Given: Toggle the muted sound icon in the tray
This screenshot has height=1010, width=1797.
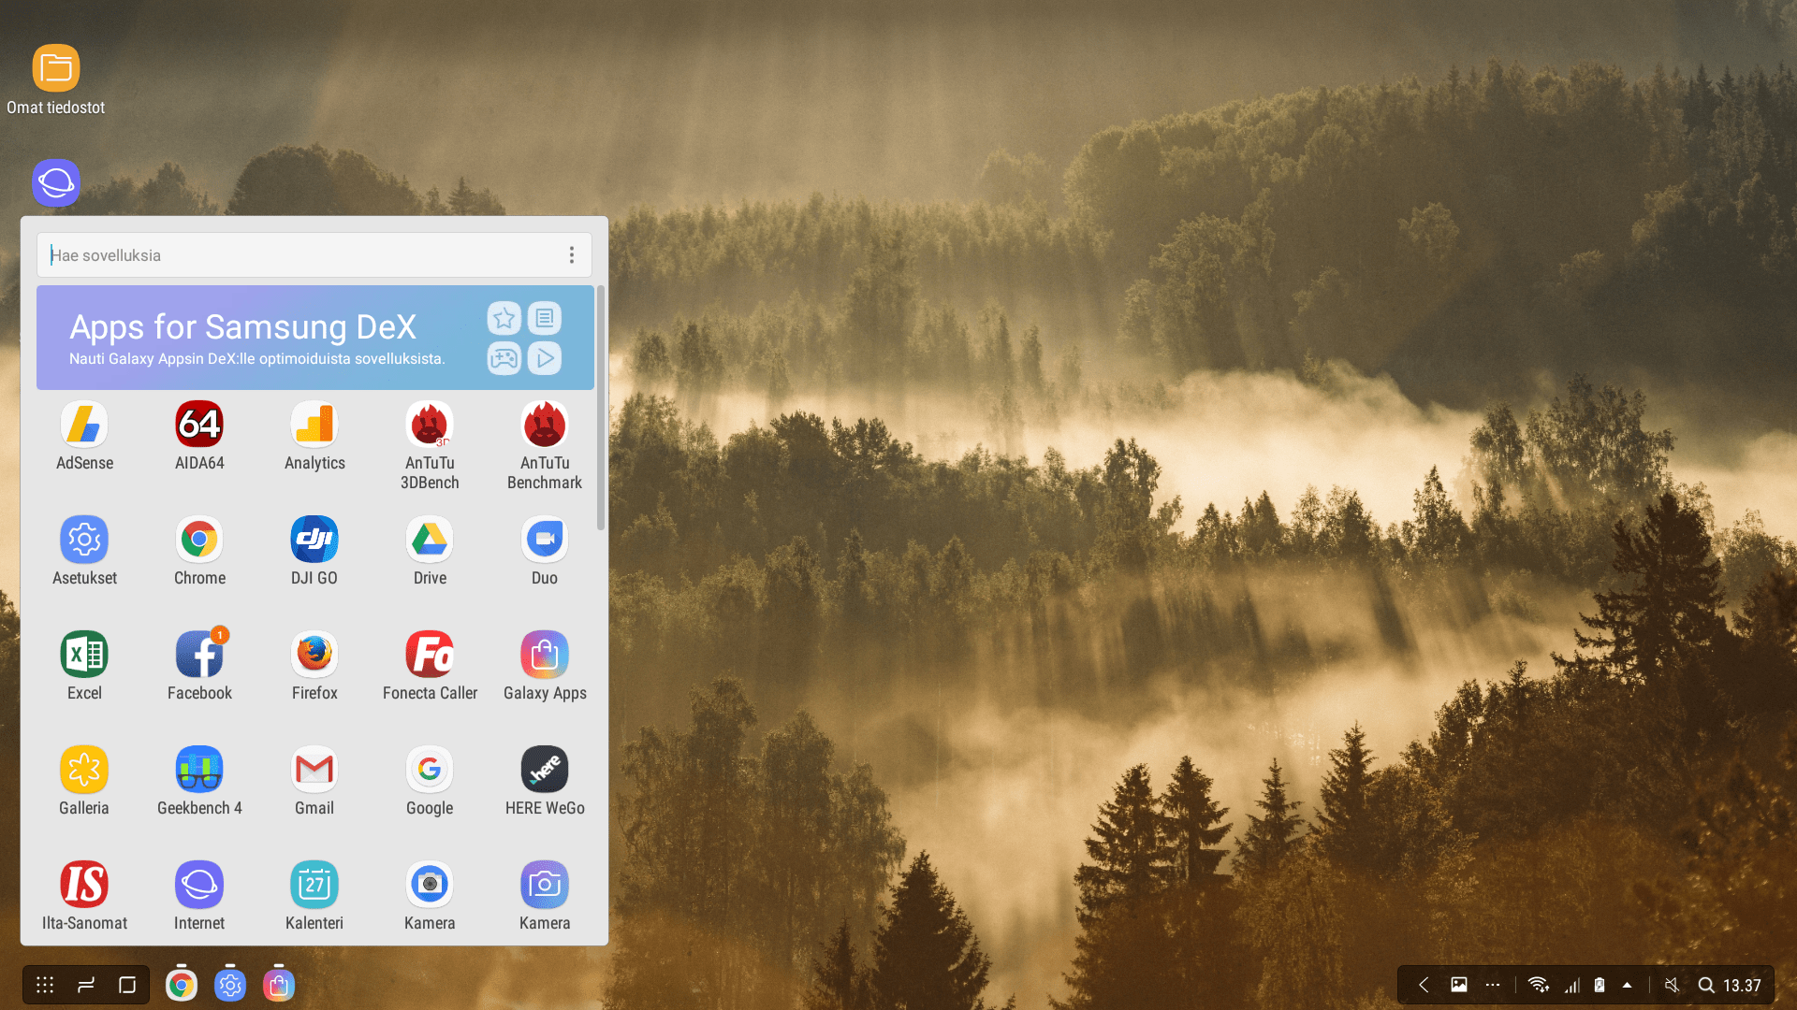Looking at the screenshot, I should click(x=1672, y=985).
